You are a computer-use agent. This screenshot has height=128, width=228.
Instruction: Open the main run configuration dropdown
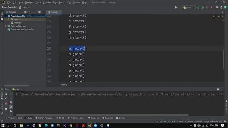click(x=188, y=7)
